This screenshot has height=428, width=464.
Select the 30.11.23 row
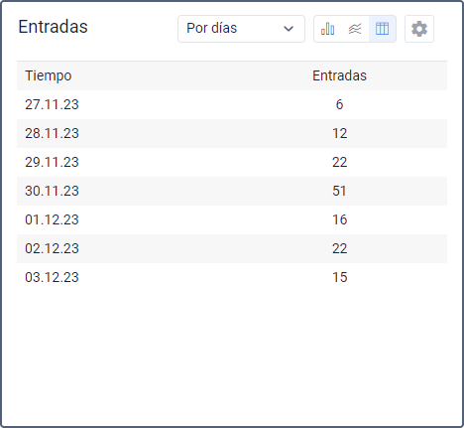[x=232, y=191]
